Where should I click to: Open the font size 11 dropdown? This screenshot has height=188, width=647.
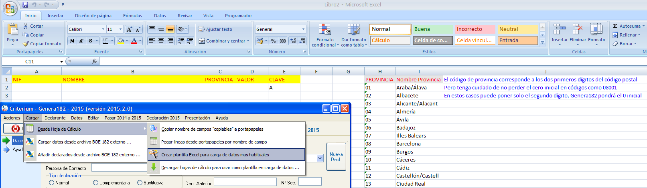tap(120, 29)
